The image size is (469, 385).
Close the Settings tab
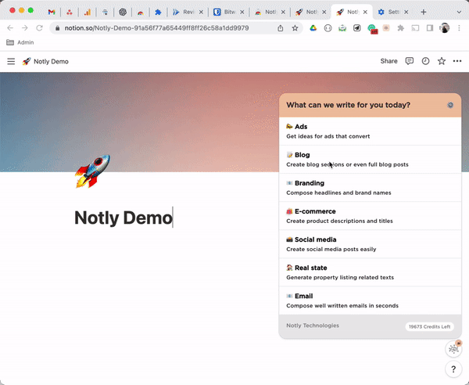pyautogui.click(x=406, y=12)
